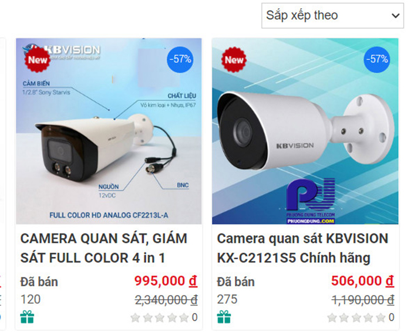Click the star rating of the KX-C2121S5 camera
The height and width of the screenshot is (332, 411).
tap(356, 317)
